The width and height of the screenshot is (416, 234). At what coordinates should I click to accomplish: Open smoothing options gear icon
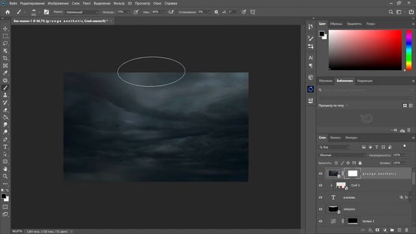216,12
